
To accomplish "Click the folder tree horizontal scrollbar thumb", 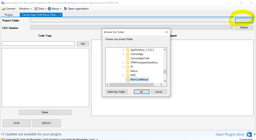I will click(131, 85).
